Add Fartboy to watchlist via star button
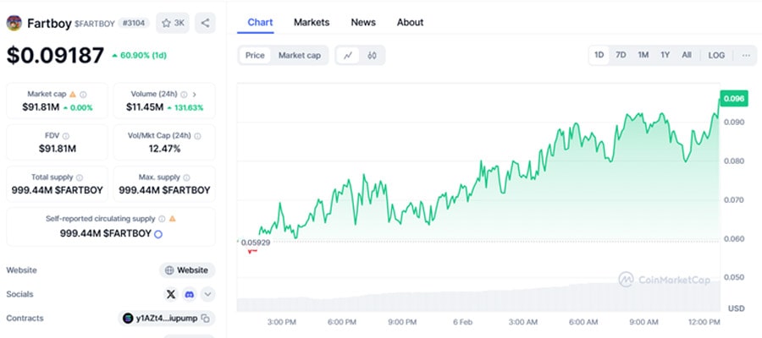 [x=173, y=23]
